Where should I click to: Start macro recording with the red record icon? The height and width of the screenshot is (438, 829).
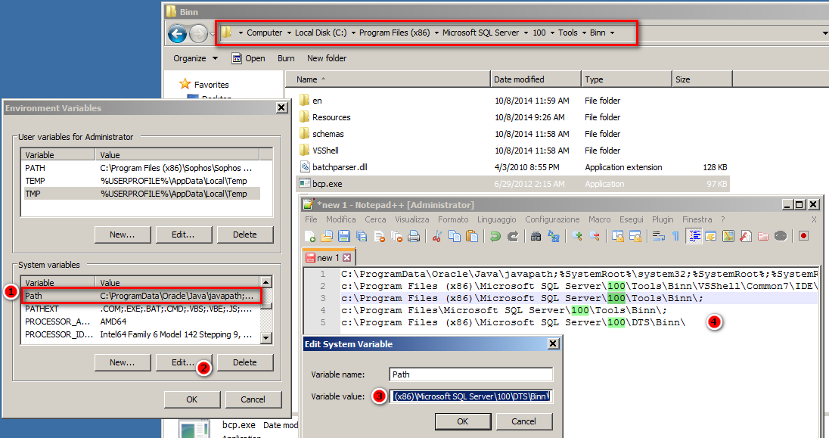pos(803,236)
